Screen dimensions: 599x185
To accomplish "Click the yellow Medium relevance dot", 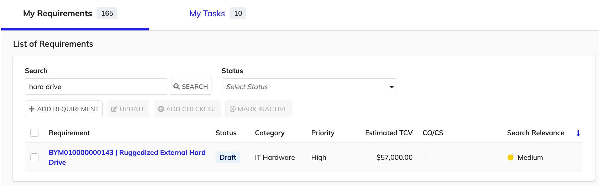I will click(510, 157).
